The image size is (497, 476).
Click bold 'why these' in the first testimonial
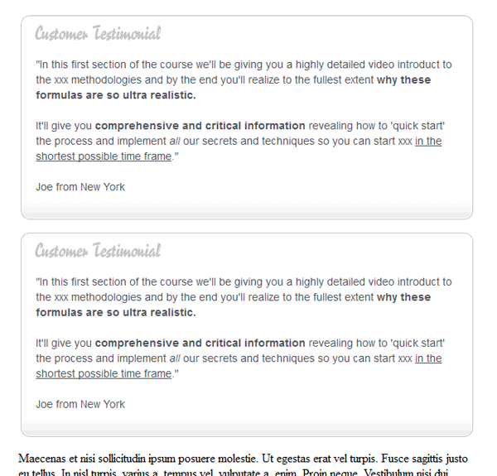point(404,79)
